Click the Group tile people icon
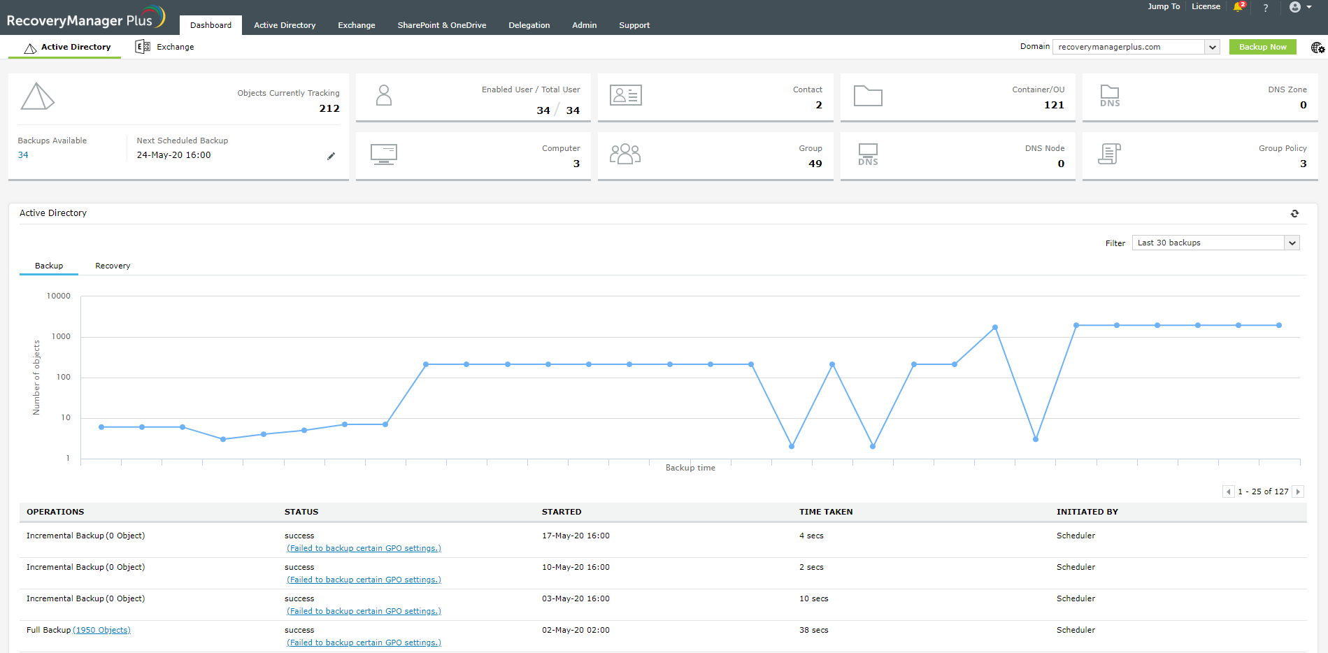1328x653 pixels. (x=624, y=154)
